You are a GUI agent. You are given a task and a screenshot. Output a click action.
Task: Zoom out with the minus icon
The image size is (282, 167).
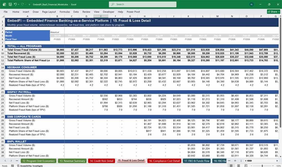click(251, 166)
